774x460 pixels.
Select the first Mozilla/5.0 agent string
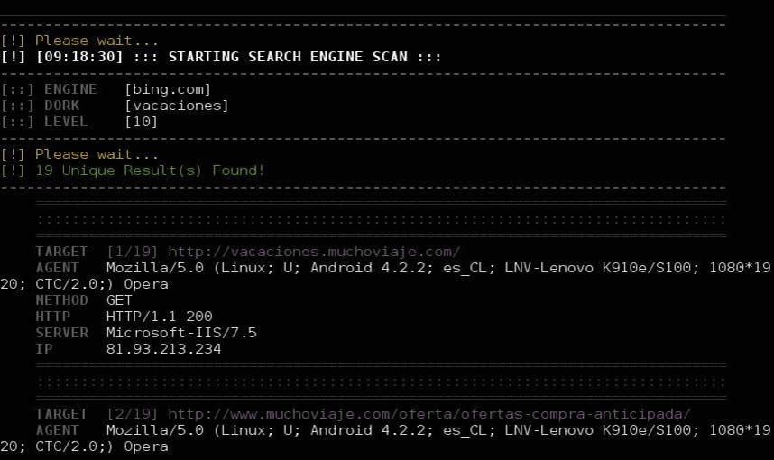[385, 276]
